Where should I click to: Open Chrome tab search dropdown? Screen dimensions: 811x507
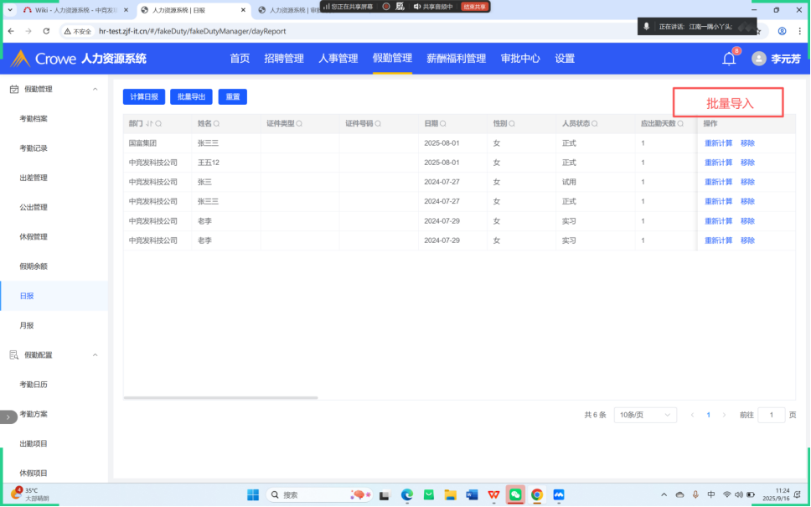(10, 10)
